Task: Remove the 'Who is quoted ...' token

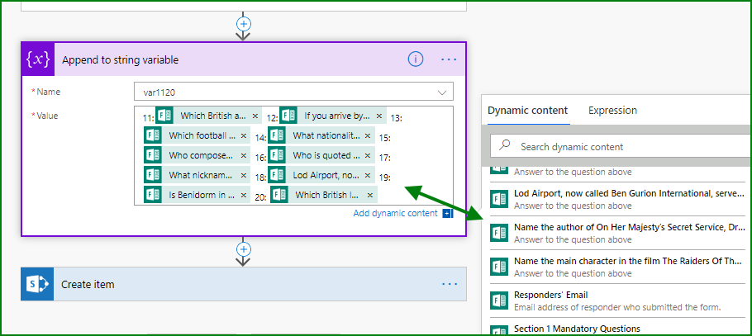Action: tap(368, 156)
